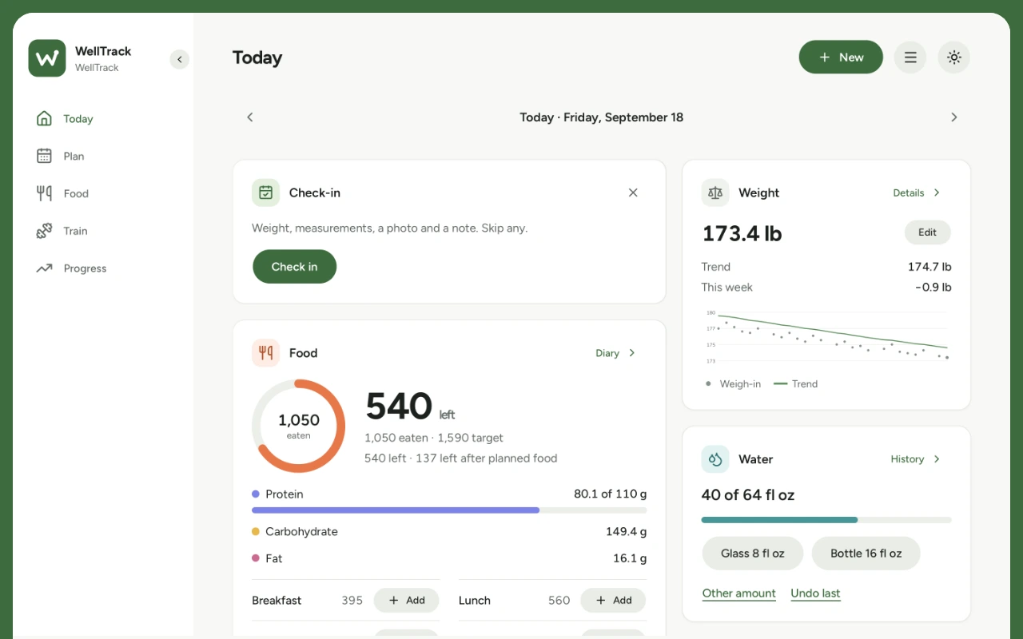1023x639 pixels.
Task: Collapse the sidebar with the chevron button
Action: pyautogui.click(x=180, y=59)
